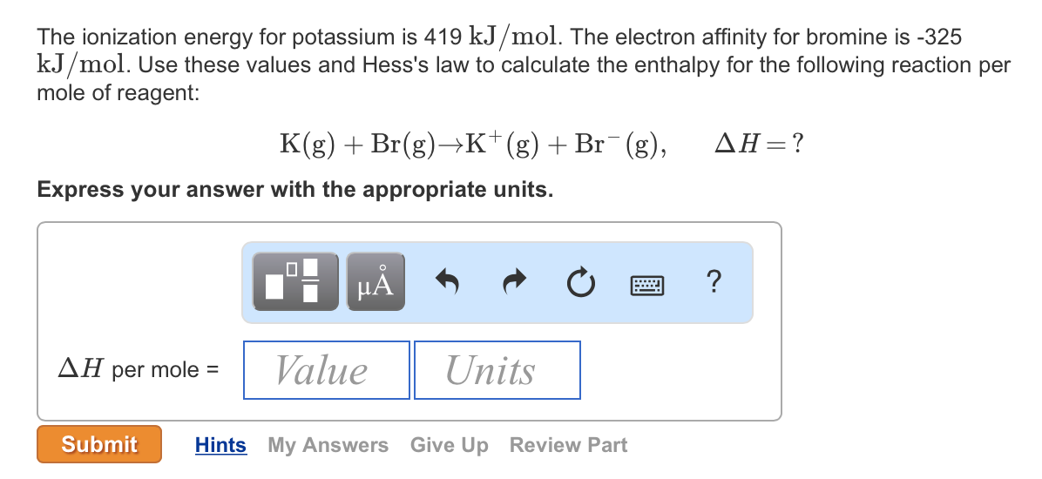The image size is (1042, 479).
Task: Open help with the question mark icon
Action: (x=713, y=281)
